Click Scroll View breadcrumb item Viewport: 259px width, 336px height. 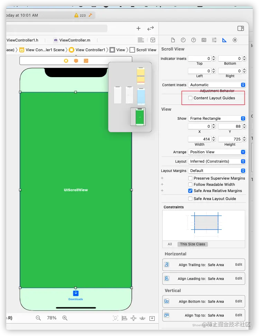pyautogui.click(x=143, y=50)
